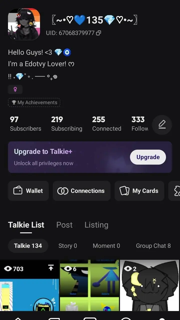180x320 pixels.
Task: Open the profile avatar picture
Action: (24, 24)
